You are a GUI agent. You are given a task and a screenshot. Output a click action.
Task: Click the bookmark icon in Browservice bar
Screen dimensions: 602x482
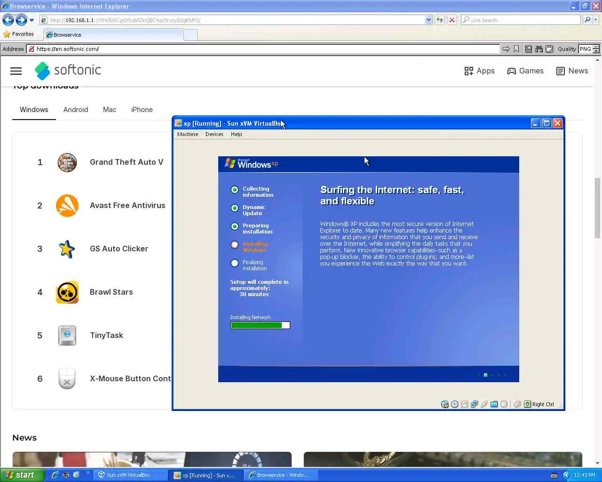pyautogui.click(x=516, y=49)
